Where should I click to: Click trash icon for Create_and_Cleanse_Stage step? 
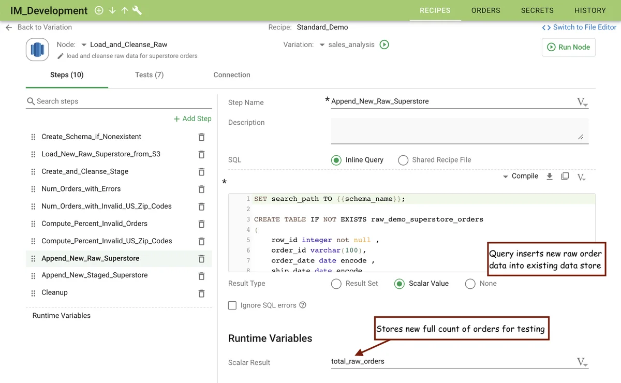point(201,172)
